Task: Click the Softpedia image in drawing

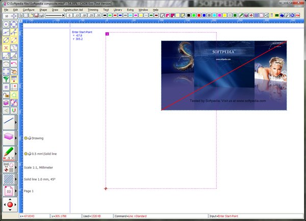Action: (x=224, y=75)
